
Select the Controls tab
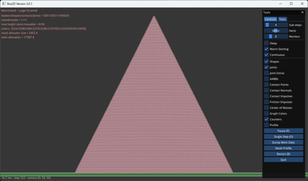click(x=270, y=19)
